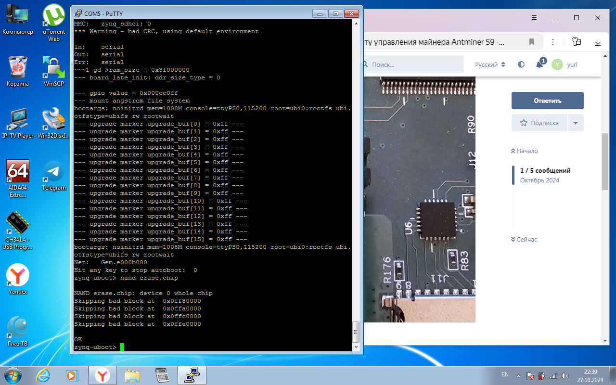Viewport: 616px width, 385px height.
Task: Open Internet Explorer from the taskbar
Action: point(45,375)
